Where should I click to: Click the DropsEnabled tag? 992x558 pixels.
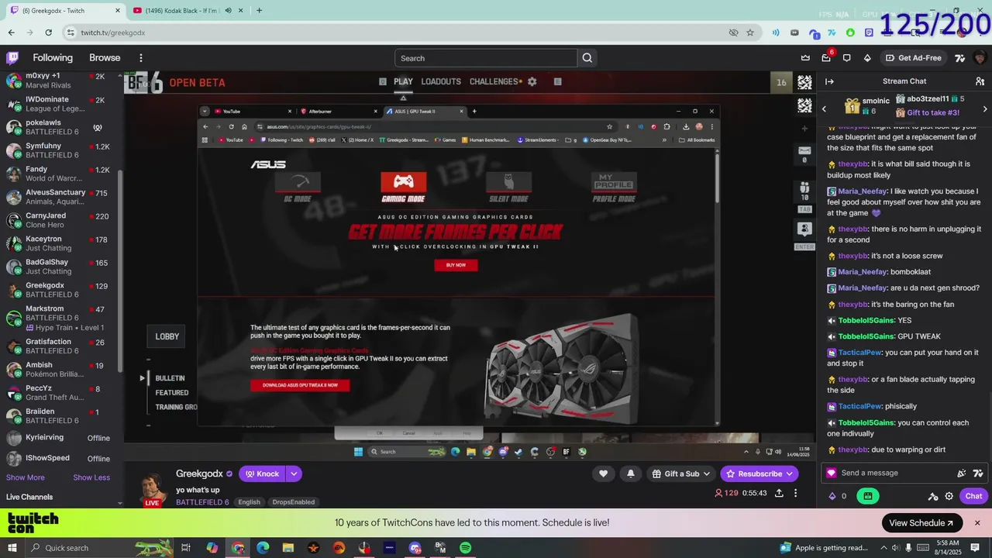click(x=293, y=502)
